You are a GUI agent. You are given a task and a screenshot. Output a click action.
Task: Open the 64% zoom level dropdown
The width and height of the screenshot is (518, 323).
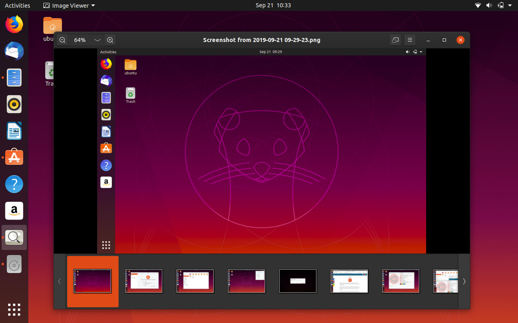(97, 40)
